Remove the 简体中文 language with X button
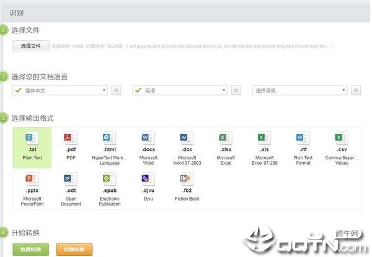This screenshot has height=257, width=372. [117, 90]
